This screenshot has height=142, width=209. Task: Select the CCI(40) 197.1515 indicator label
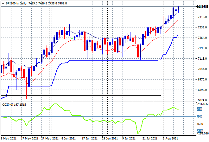tap(14, 105)
